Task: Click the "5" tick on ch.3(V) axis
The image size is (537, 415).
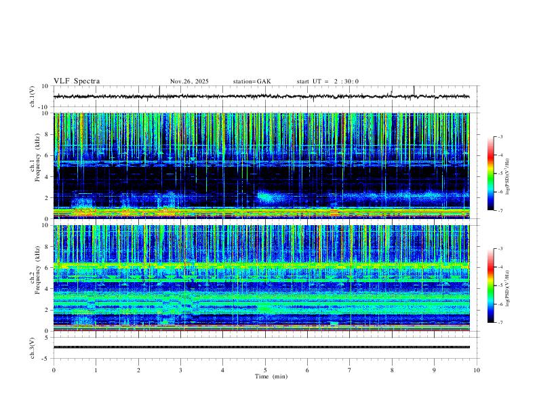Action: pos(47,338)
